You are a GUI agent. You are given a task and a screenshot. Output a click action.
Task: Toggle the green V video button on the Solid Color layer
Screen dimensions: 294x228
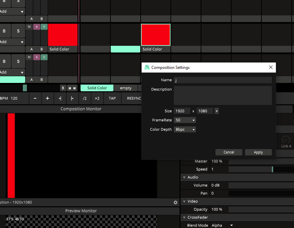point(44,27)
